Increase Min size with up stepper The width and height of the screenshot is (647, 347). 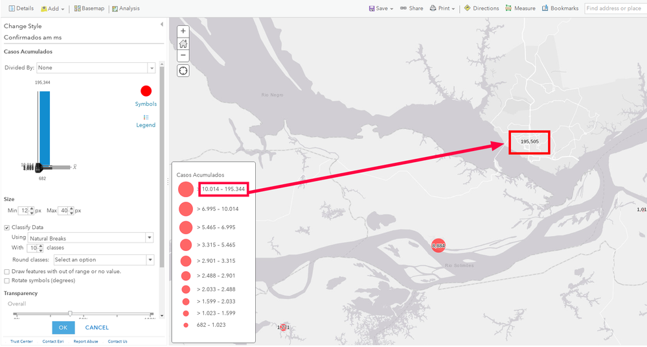(x=32, y=209)
